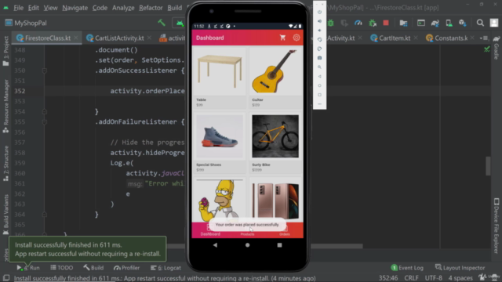Open the Layout Inspector

coord(460,268)
